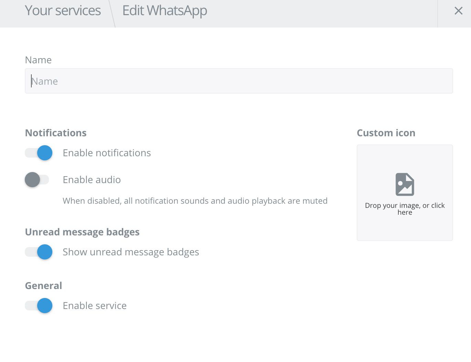Disable the Show unread message badges switch
Image resolution: width=471 pixels, height=362 pixels.
pos(39,252)
